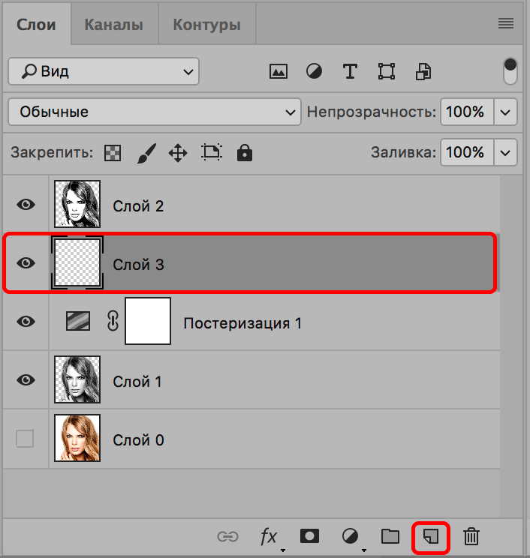Filter layers by type (T) icon
This screenshot has width=530, height=558.
tap(349, 71)
